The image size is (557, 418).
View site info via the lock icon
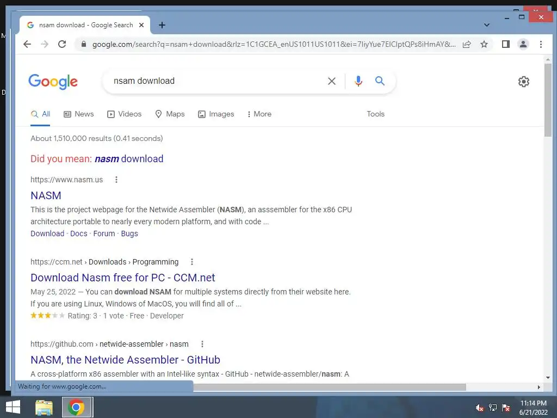tap(84, 44)
